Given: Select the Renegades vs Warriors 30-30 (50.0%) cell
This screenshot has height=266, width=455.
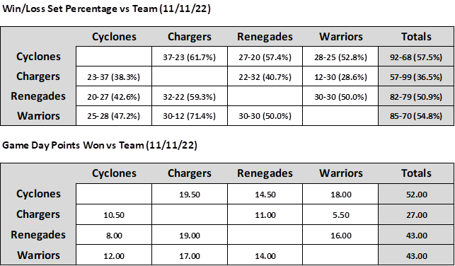Looking at the screenshot, I should pyautogui.click(x=340, y=96).
